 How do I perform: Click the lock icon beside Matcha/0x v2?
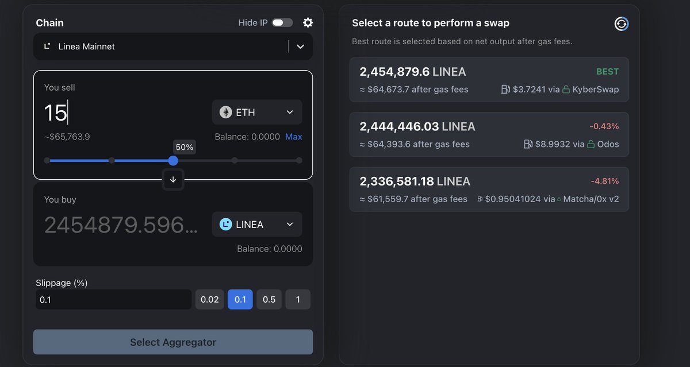click(x=559, y=199)
